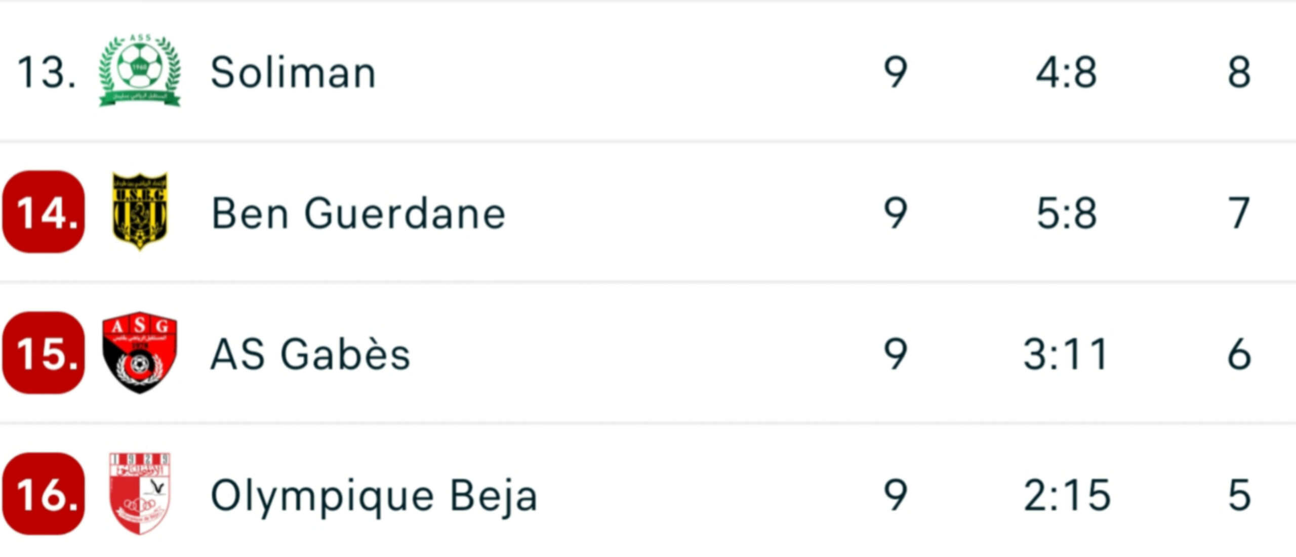Click the rank number 13

point(46,72)
